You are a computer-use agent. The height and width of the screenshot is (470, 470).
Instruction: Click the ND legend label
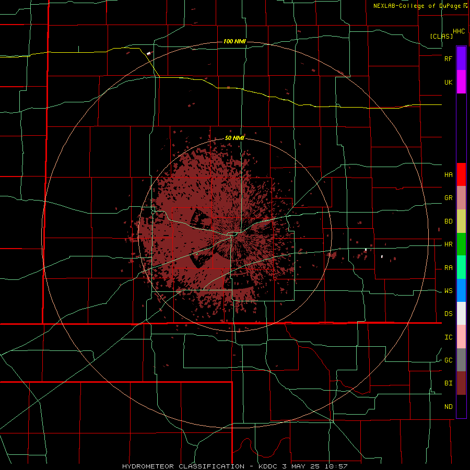pyautogui.click(x=448, y=407)
